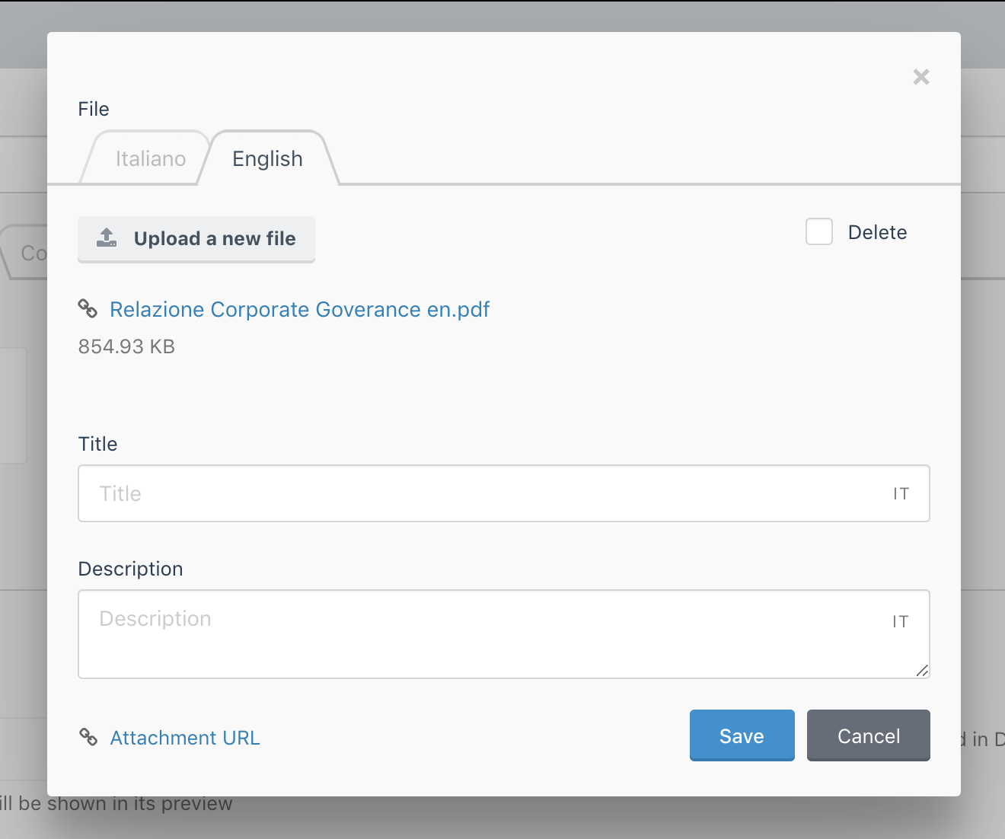Click the IT language indicator in the Title field
The height and width of the screenshot is (839, 1005).
pos(901,493)
